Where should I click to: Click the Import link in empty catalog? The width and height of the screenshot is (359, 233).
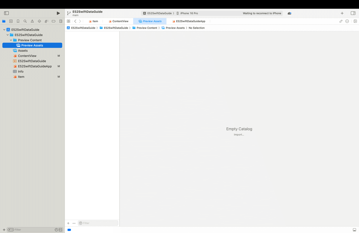[x=239, y=135]
